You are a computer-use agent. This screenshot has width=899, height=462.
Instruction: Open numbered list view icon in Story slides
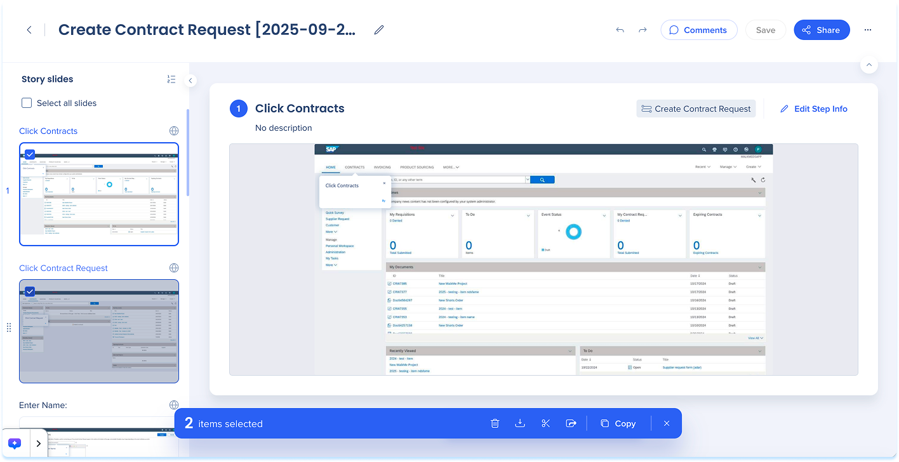coord(171,79)
